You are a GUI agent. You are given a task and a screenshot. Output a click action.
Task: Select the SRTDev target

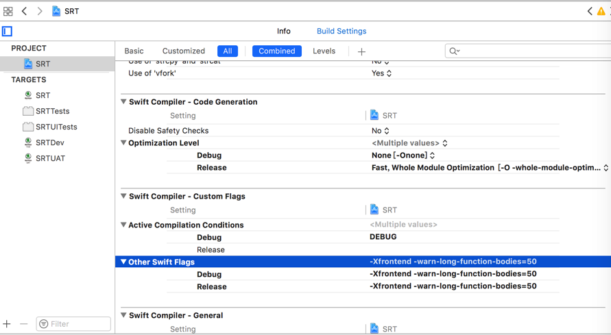pyautogui.click(x=50, y=142)
